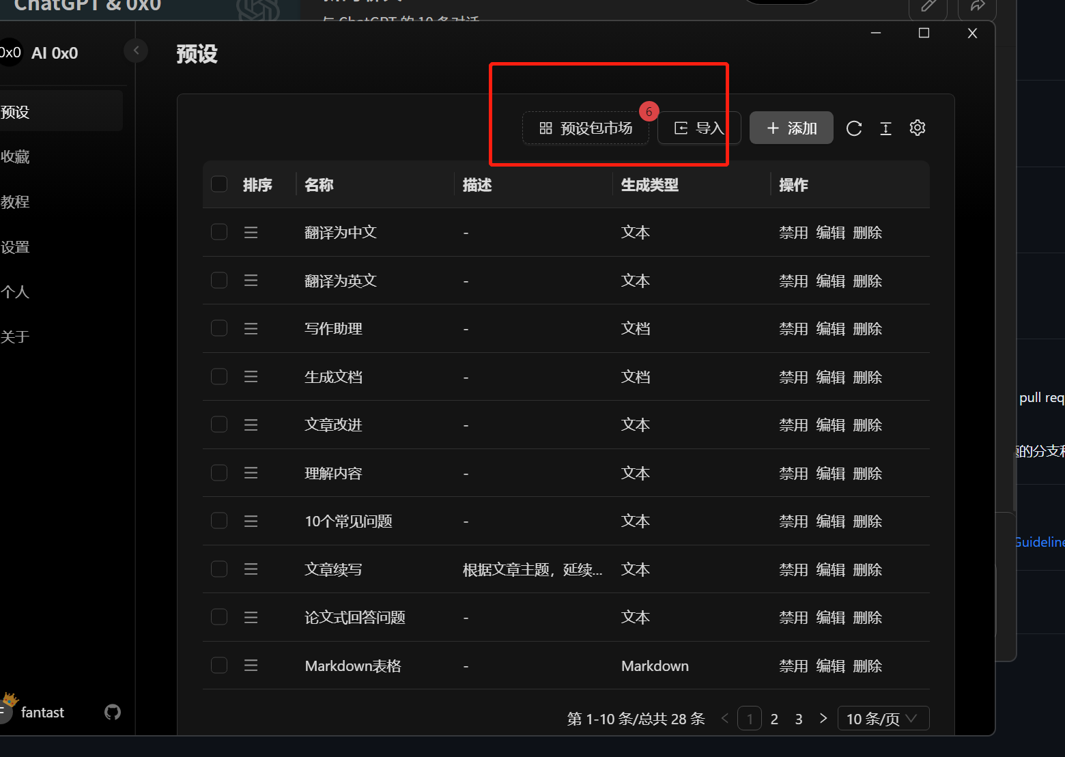Click the drag handle of Markdown表格 row
This screenshot has height=757, width=1065.
251,665
